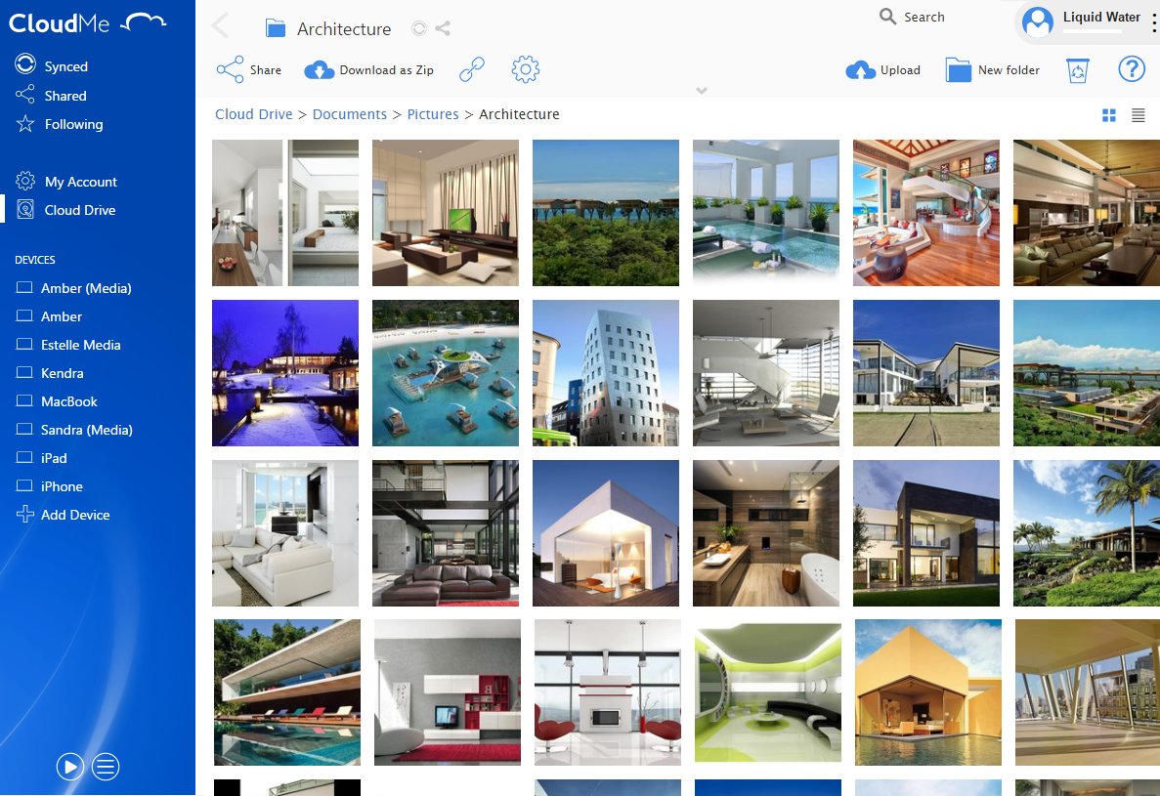Open the white sofa living room thumbnail
This screenshot has width=1160, height=796.
(x=285, y=533)
